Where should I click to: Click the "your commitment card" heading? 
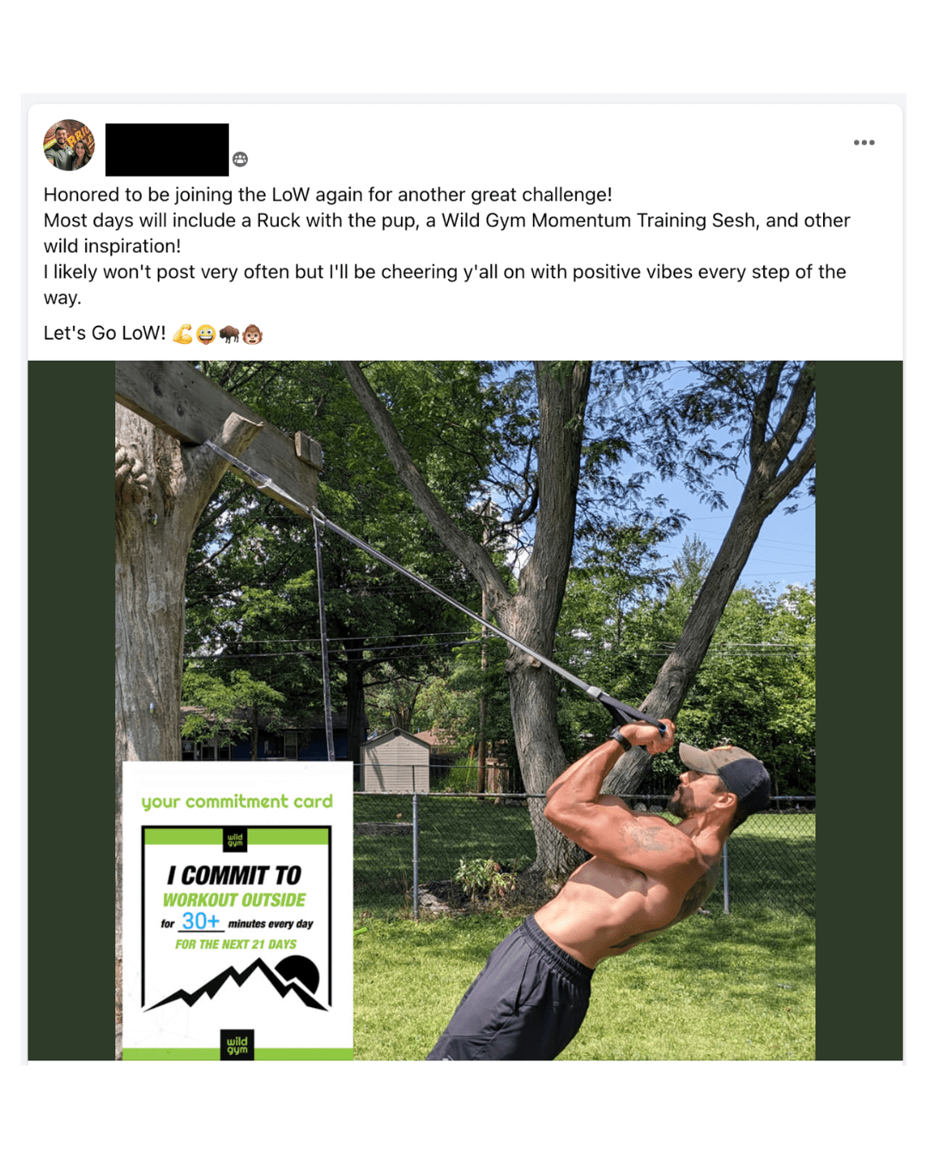[x=237, y=801]
